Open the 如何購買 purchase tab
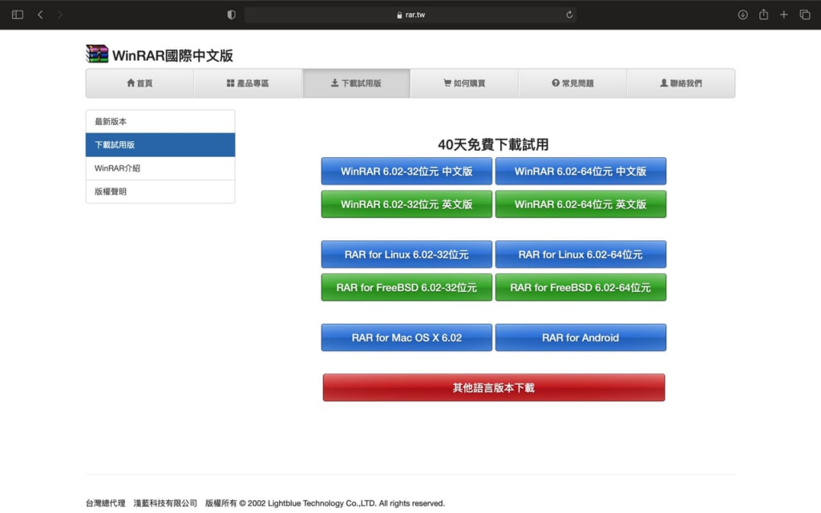Screen dimensions: 821x513 click(464, 83)
